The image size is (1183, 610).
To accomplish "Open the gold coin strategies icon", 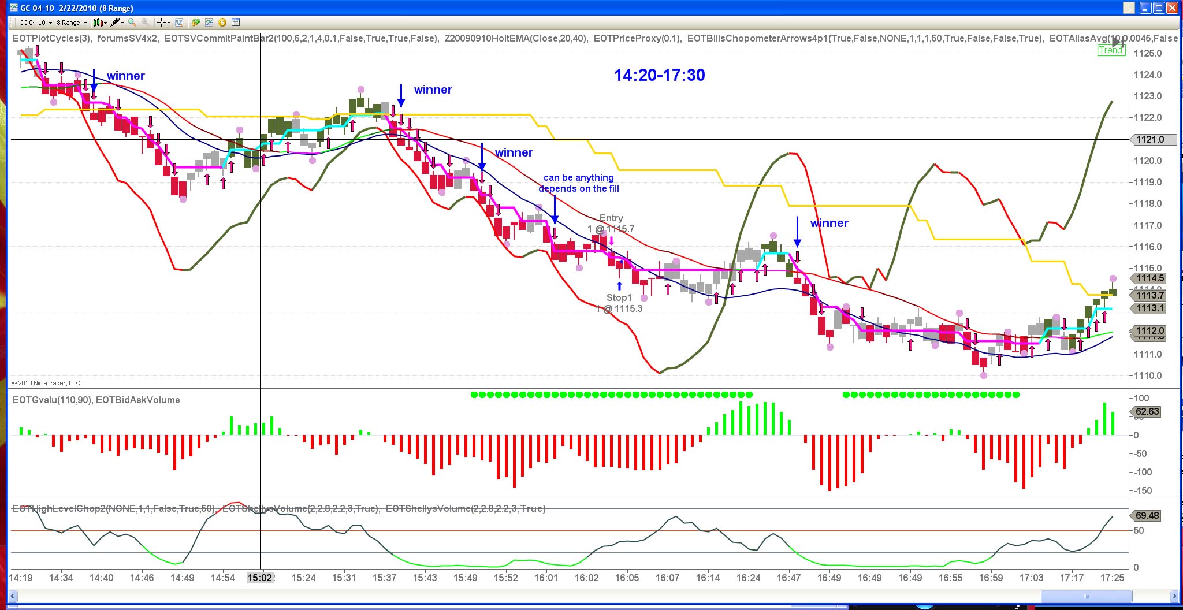I will click(222, 23).
